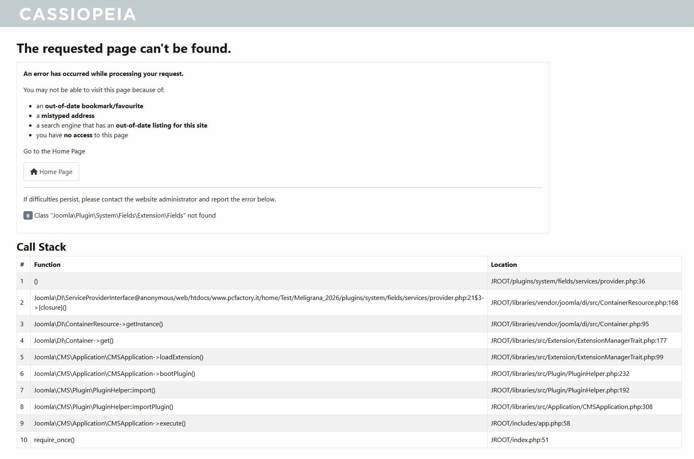Select the provider.php:36 location cell
This screenshot has height=459, width=694.
point(568,281)
